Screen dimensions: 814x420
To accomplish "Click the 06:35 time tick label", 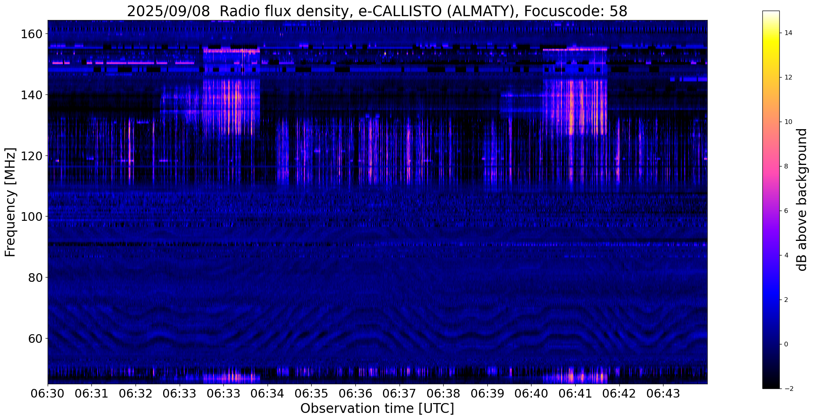I will (312, 394).
